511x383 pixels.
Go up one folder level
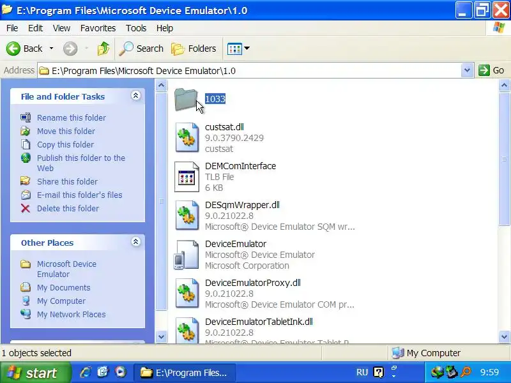tap(103, 49)
